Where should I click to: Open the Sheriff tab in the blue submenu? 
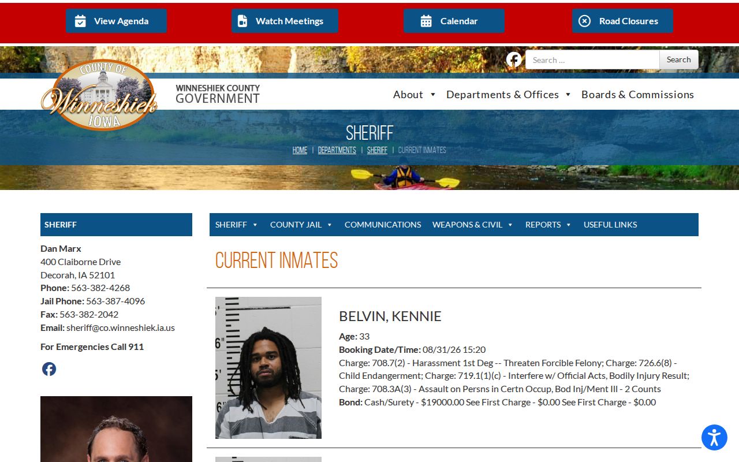pyautogui.click(x=231, y=225)
